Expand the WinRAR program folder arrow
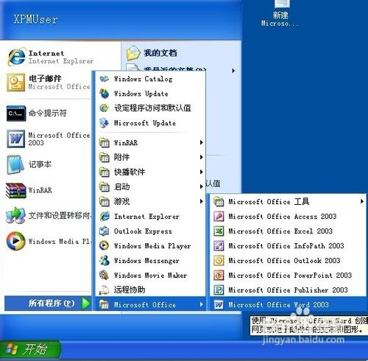 tap(201, 142)
